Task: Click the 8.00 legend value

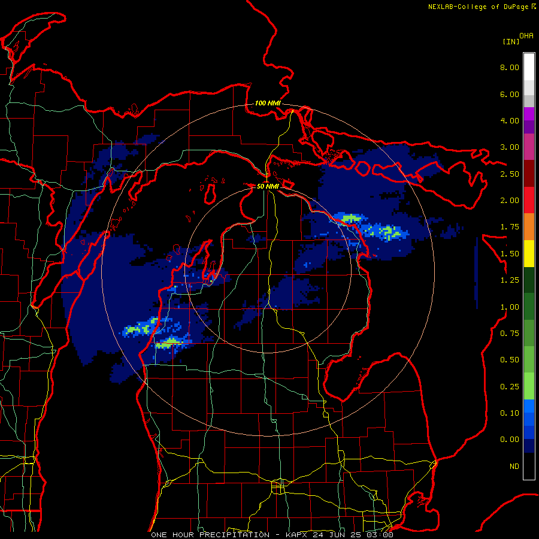Action: pos(510,67)
